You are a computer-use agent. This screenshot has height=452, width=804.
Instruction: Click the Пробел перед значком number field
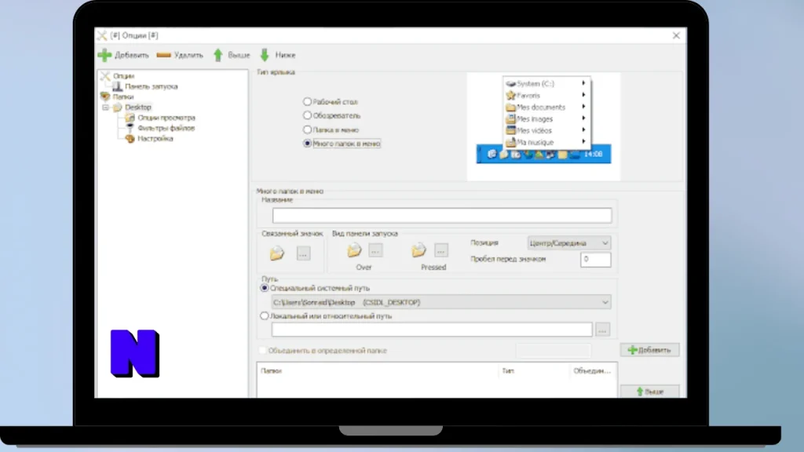[595, 259]
